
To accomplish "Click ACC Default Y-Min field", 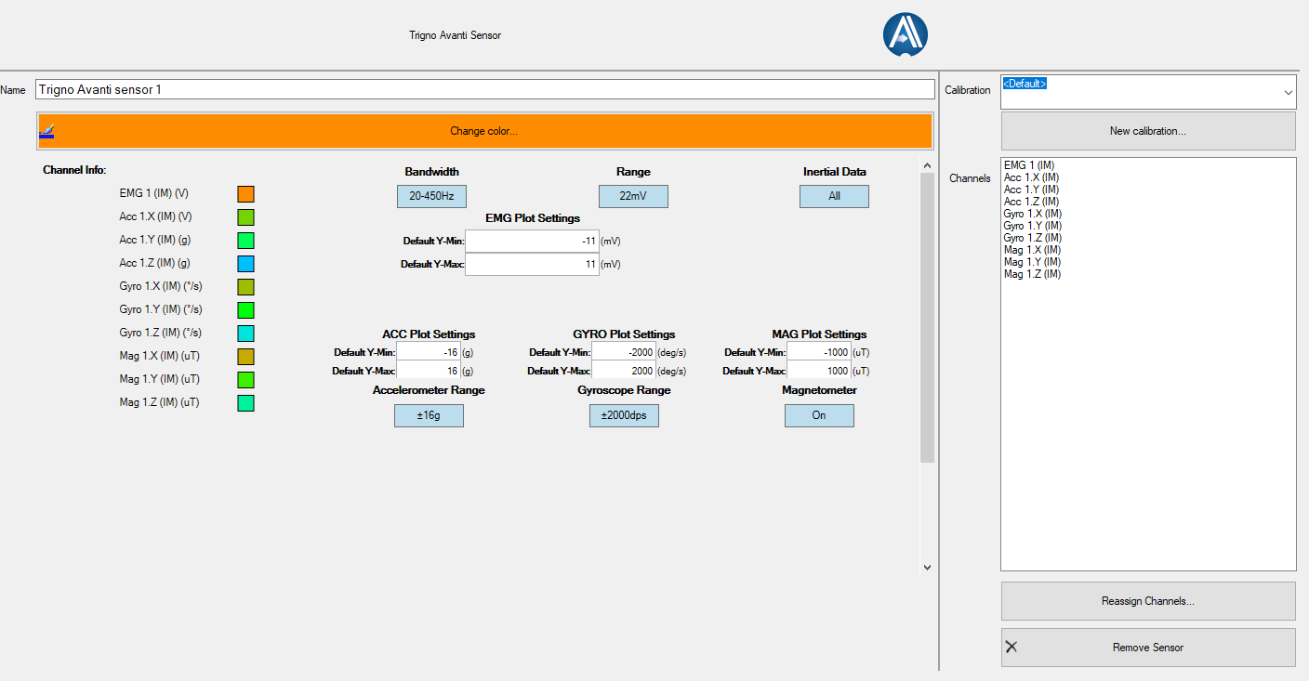I will click(429, 352).
